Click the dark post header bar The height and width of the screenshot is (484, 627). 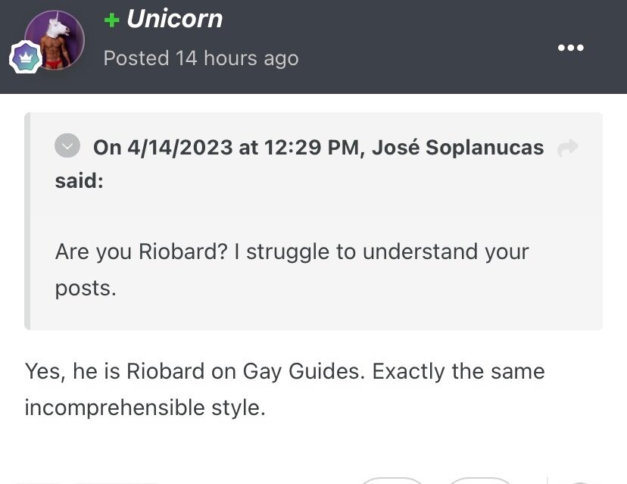click(x=313, y=47)
